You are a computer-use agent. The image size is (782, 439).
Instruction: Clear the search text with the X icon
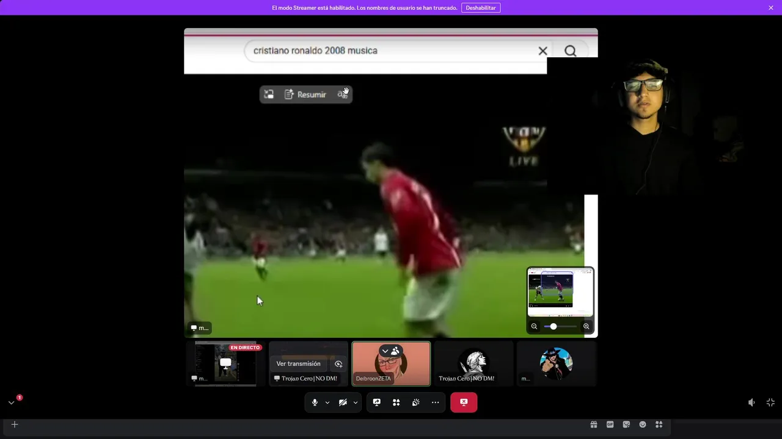click(543, 51)
